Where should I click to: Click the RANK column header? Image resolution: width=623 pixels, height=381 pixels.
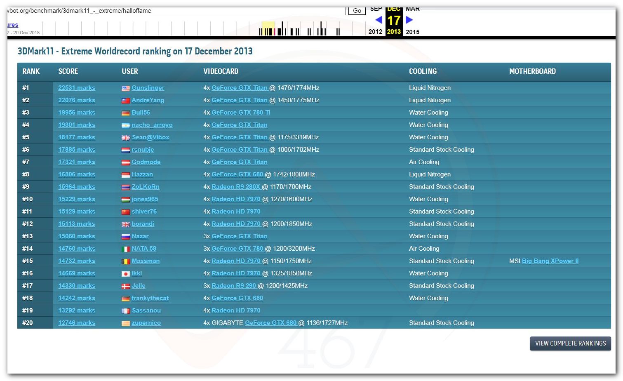[31, 71]
